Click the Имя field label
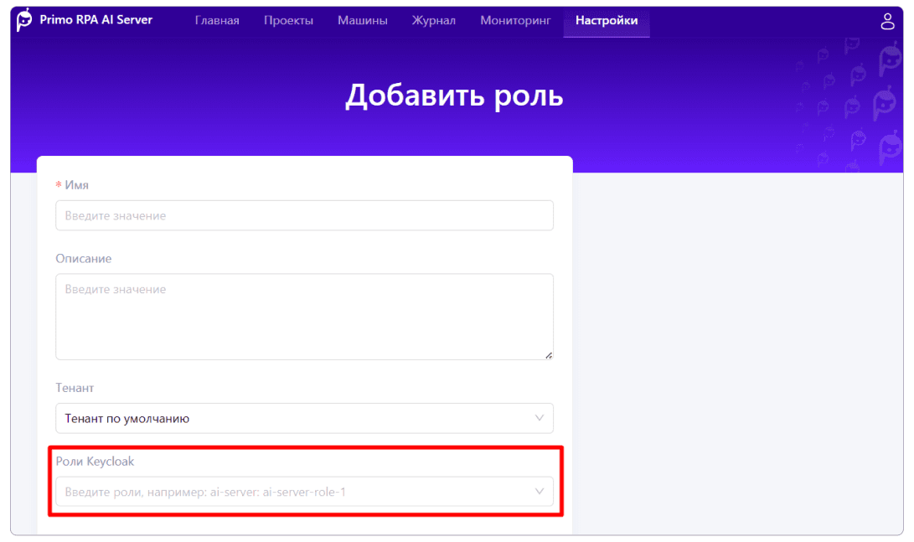This screenshot has width=914, height=542. click(76, 185)
